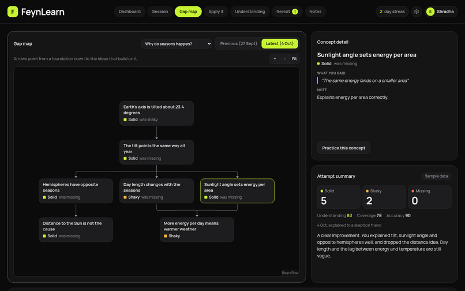Select 'Distance to the Sun is not the cause' node
This screenshot has height=291, width=465.
click(x=76, y=230)
